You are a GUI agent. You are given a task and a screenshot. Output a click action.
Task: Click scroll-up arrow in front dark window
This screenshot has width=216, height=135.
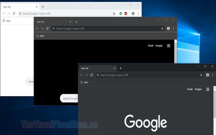(215, 88)
